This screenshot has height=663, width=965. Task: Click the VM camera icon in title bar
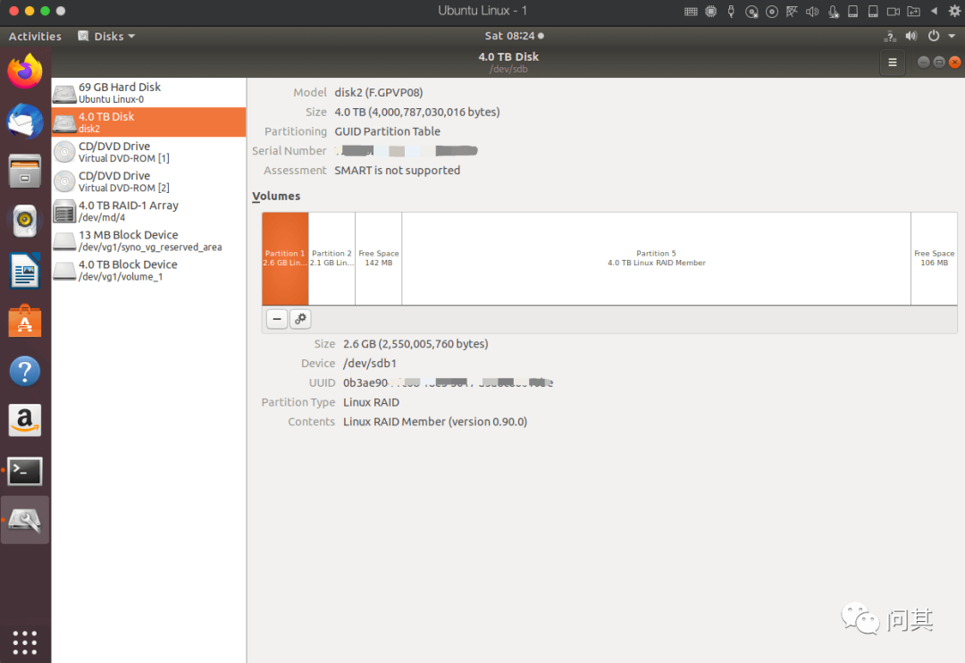(893, 11)
